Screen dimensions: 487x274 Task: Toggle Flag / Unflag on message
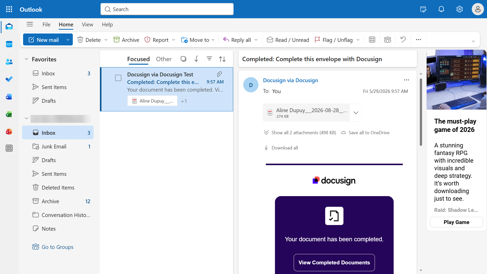click(334, 40)
